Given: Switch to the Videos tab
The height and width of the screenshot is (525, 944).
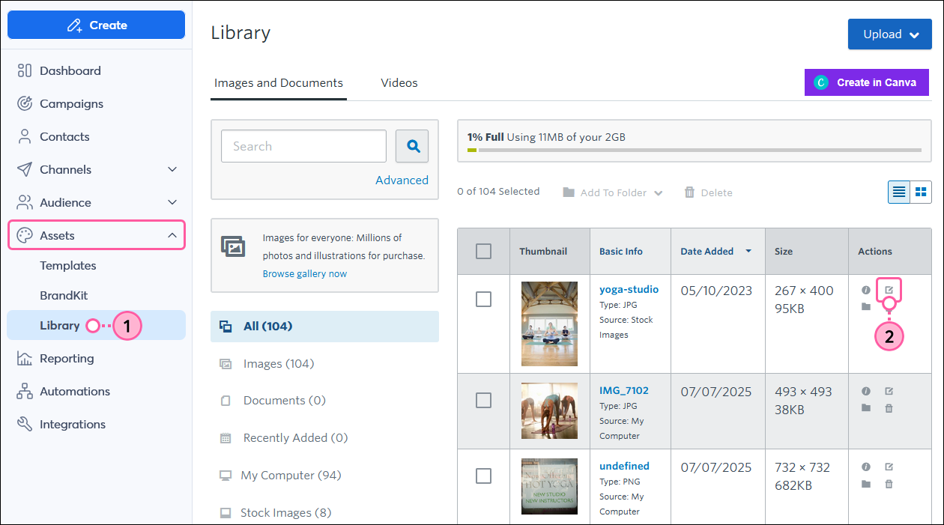Looking at the screenshot, I should pos(399,82).
